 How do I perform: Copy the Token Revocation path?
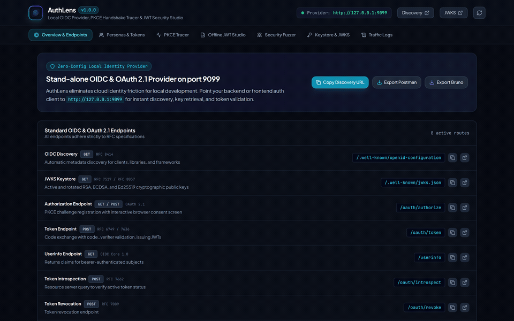tap(452, 308)
